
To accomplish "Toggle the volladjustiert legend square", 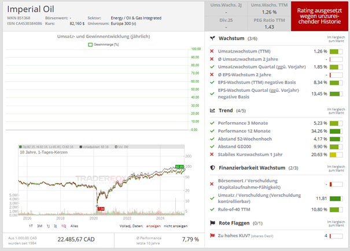I will [x=81, y=147].
